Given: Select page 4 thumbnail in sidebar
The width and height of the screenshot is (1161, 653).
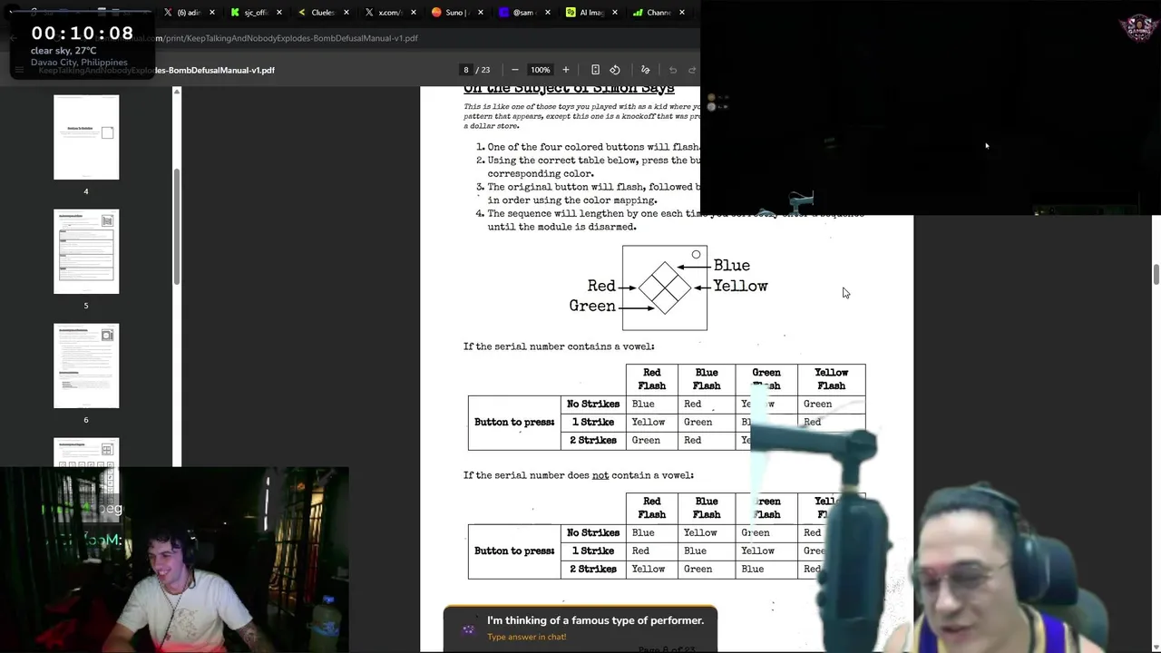Looking at the screenshot, I should pyautogui.click(x=86, y=137).
